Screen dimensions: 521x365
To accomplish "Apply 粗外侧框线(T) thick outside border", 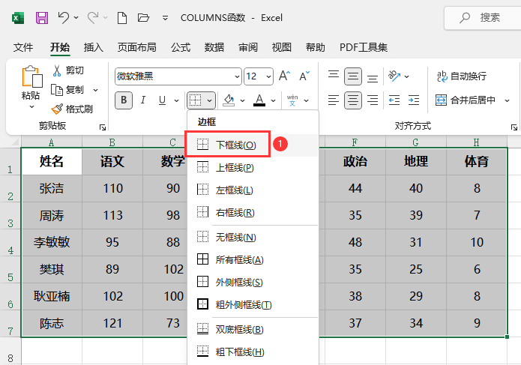I will pyautogui.click(x=253, y=304).
